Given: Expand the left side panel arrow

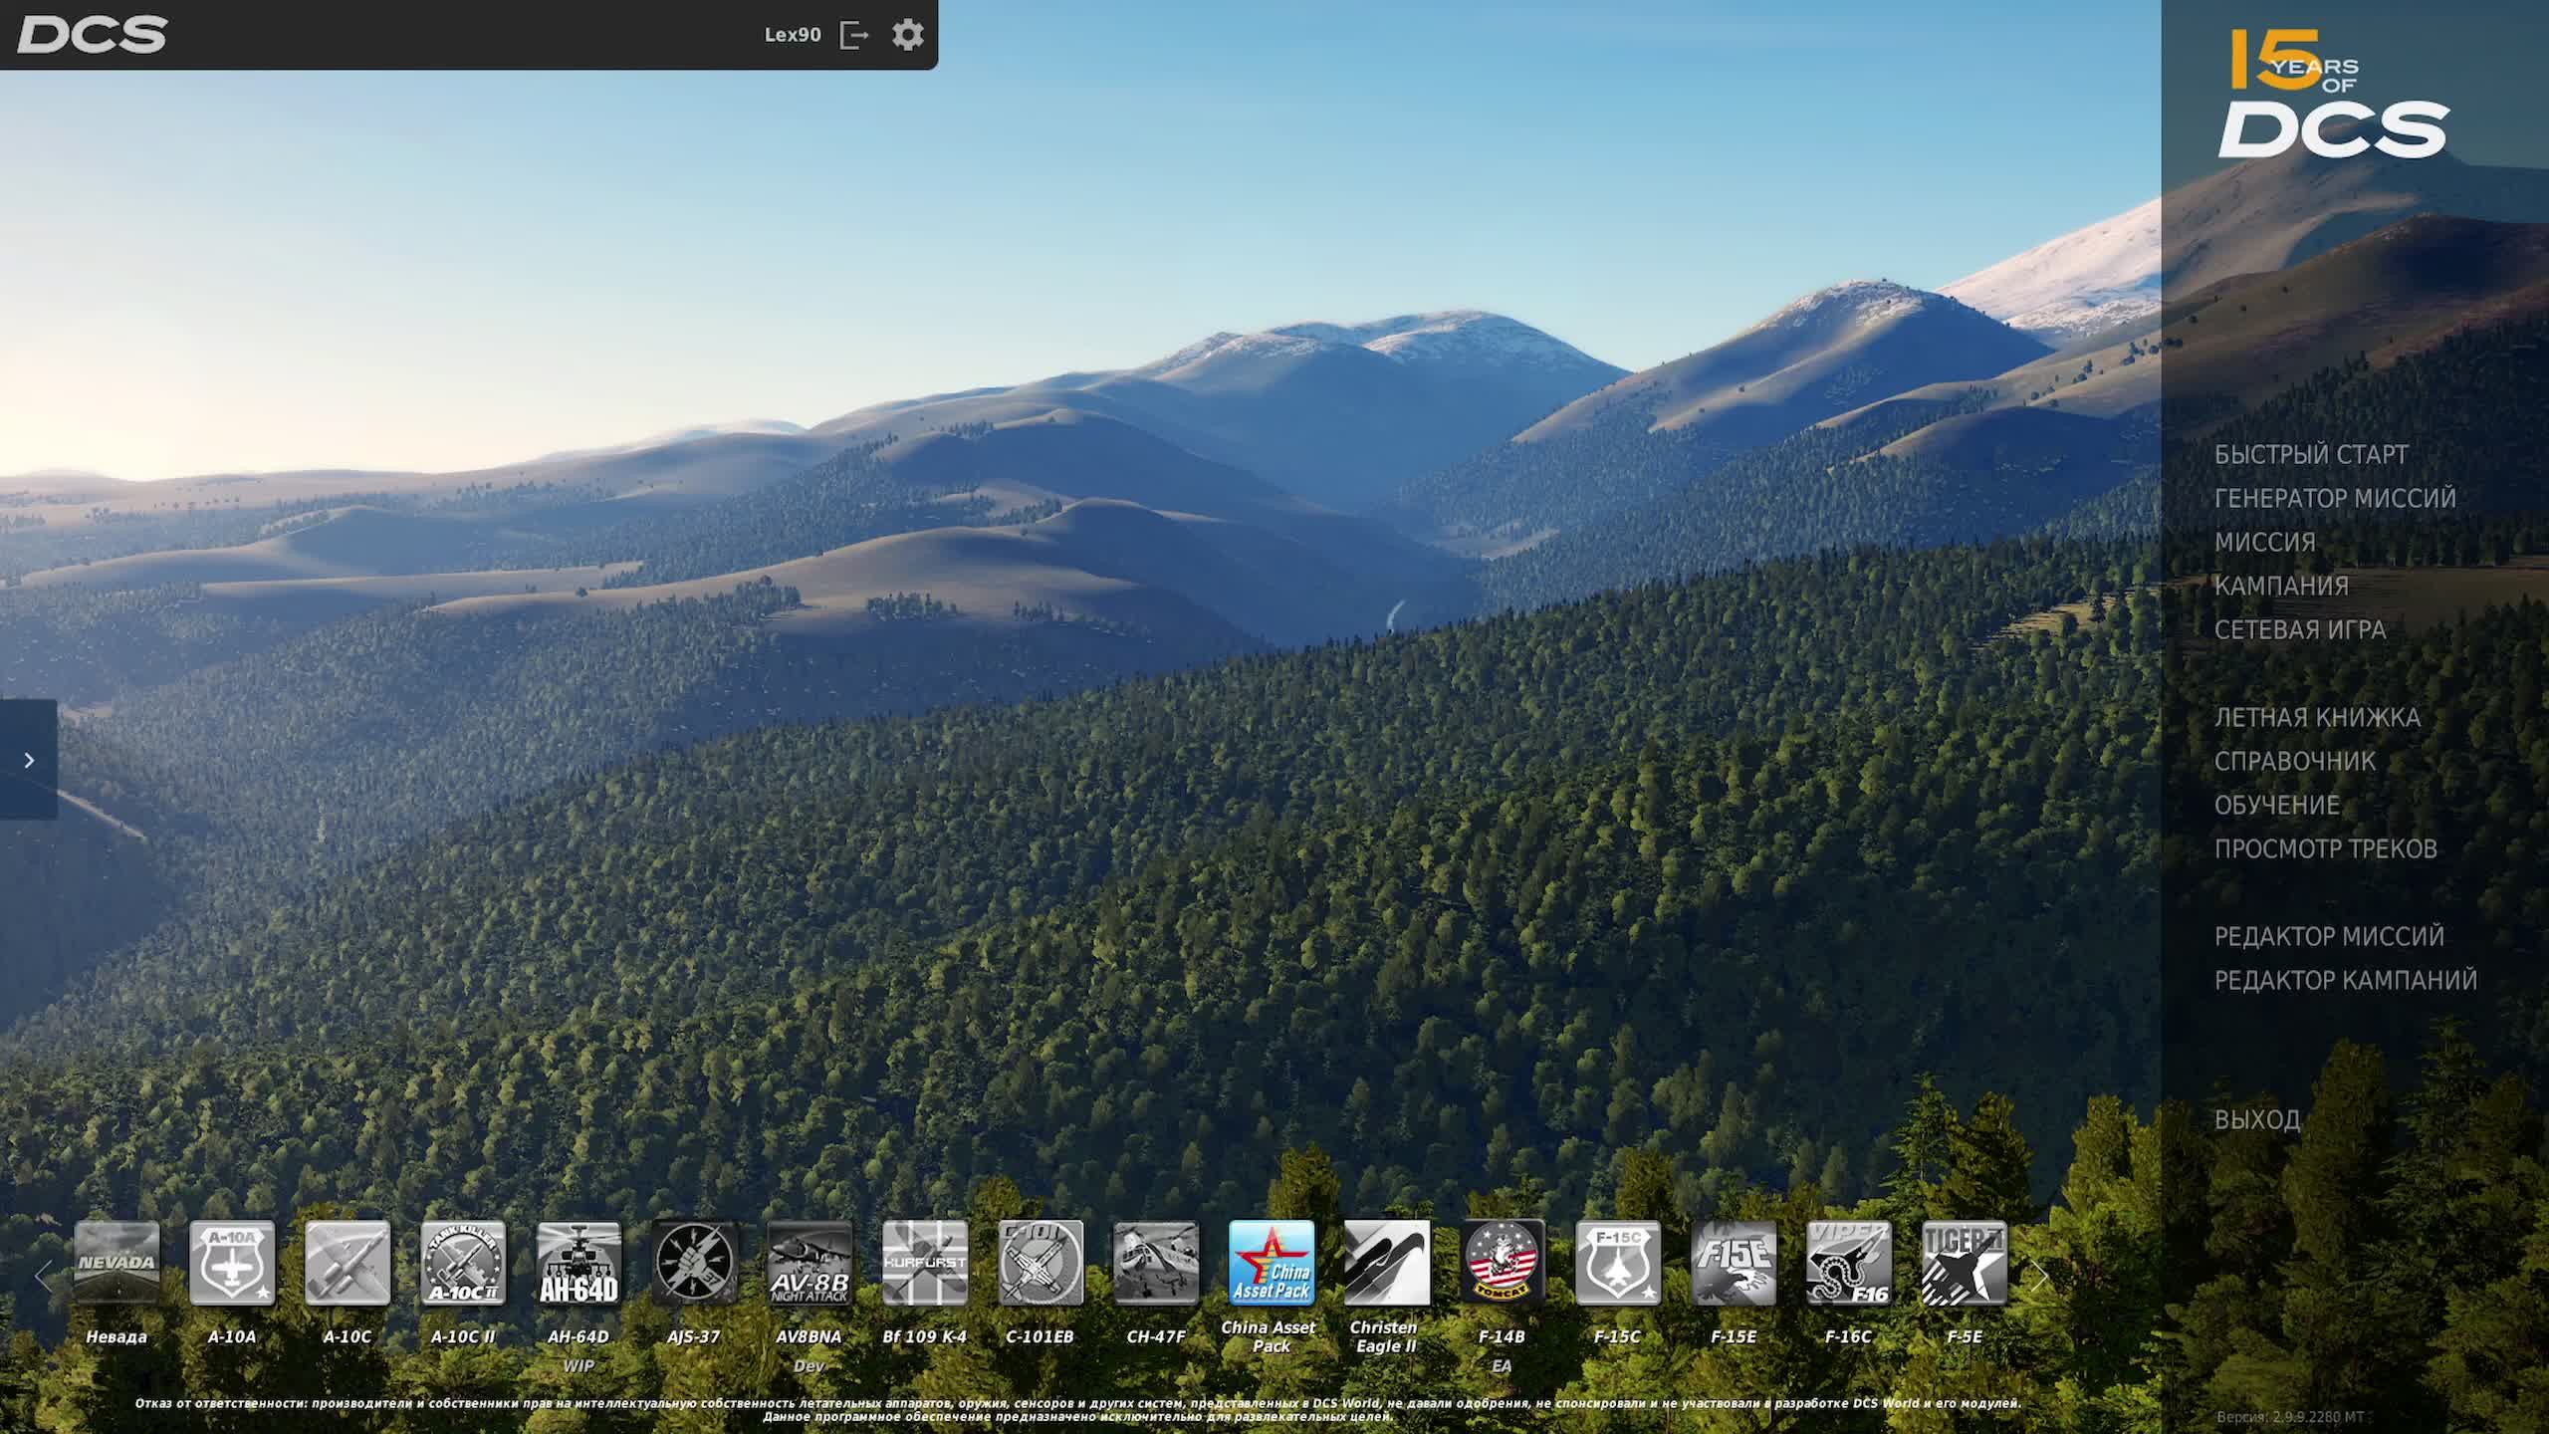Looking at the screenshot, I should click(29, 760).
